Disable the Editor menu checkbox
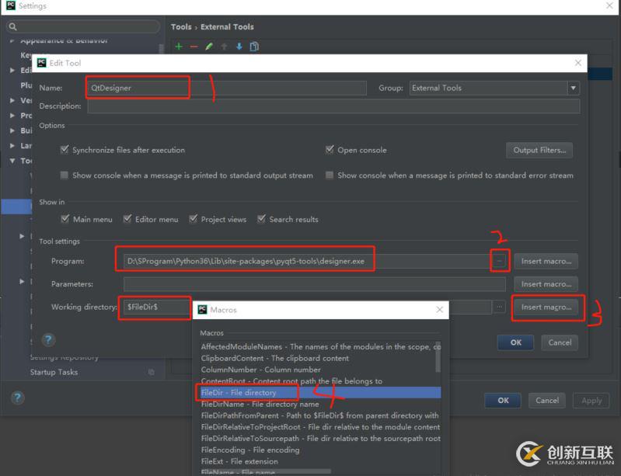Image resolution: width=621 pixels, height=476 pixels. (x=127, y=219)
